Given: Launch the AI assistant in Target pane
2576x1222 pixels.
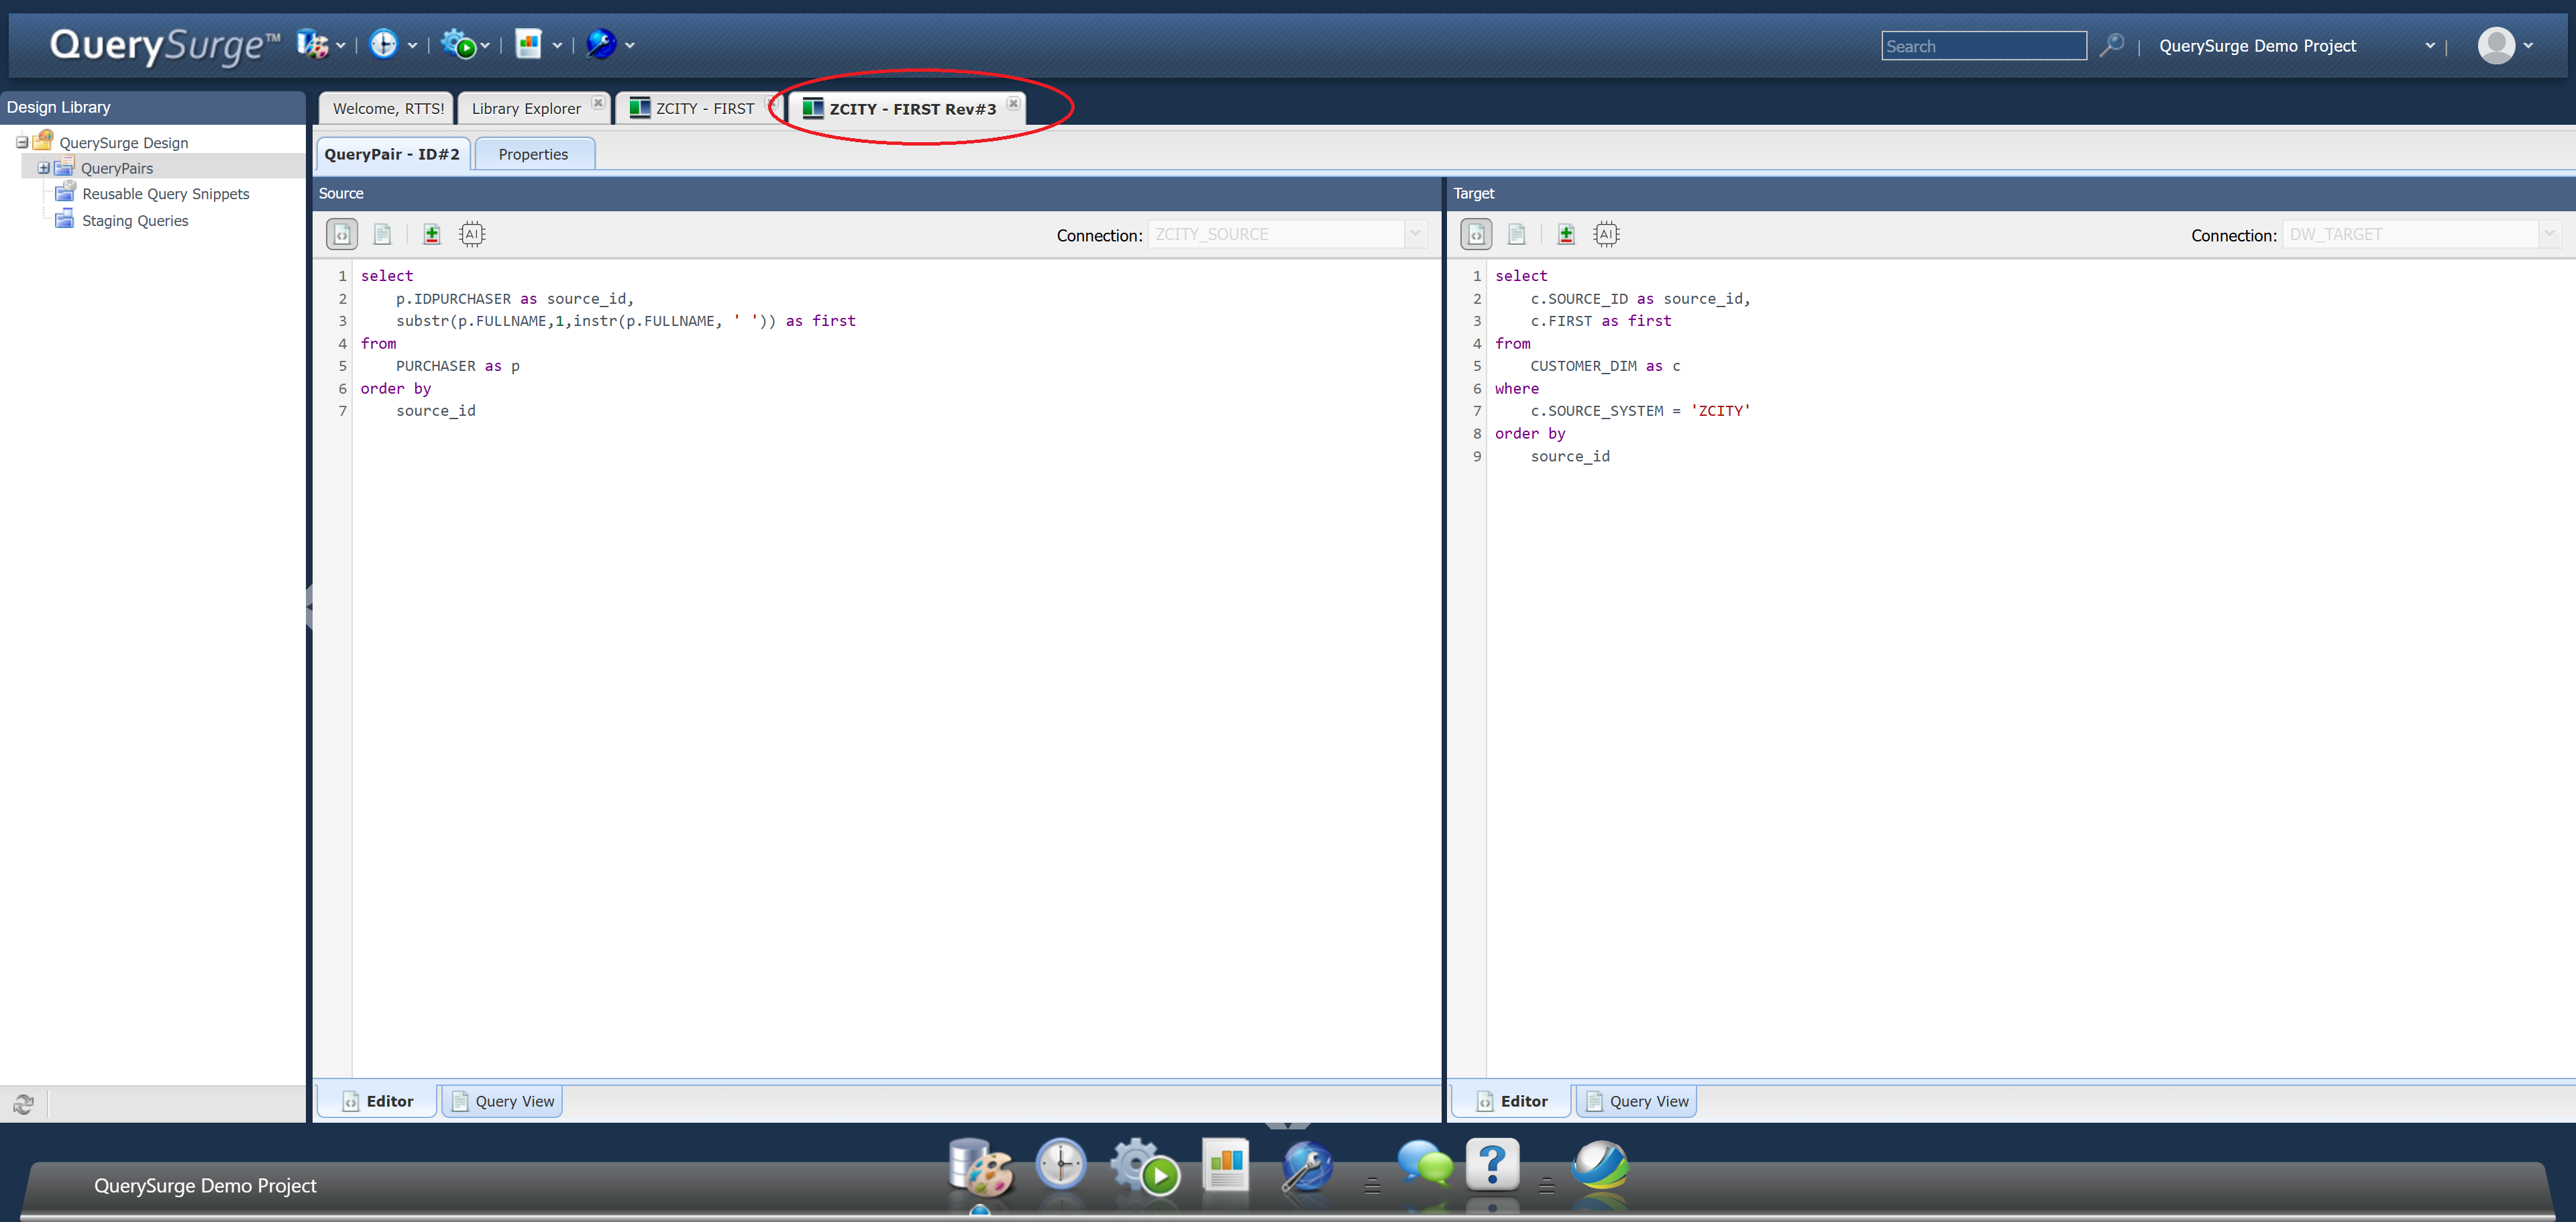Looking at the screenshot, I should (1606, 234).
